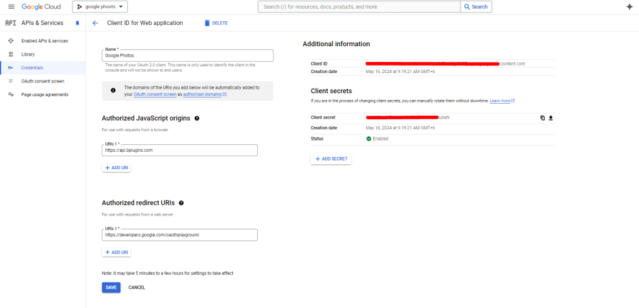
Task: Click the Library grid icon
Action: [11, 54]
